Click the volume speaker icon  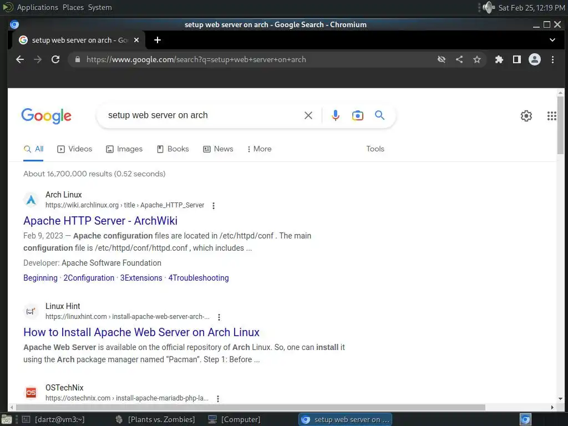click(489, 7)
